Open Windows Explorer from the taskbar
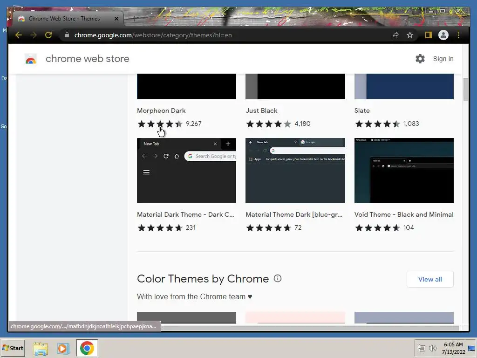This screenshot has height=358, width=477. [41, 348]
